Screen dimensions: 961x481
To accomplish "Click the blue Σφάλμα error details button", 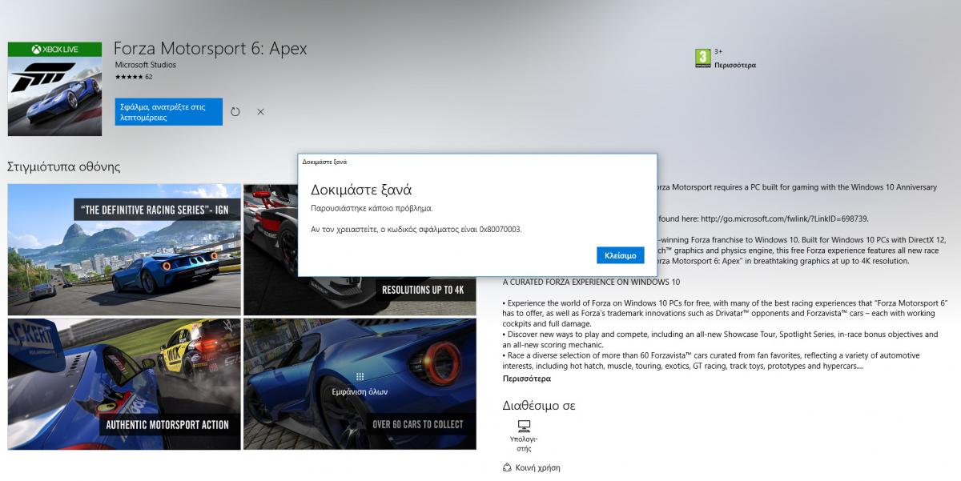I will coord(168,112).
